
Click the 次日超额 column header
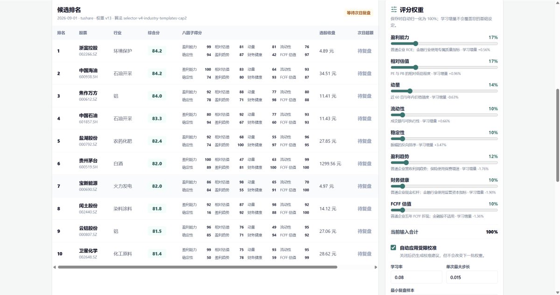(x=365, y=33)
